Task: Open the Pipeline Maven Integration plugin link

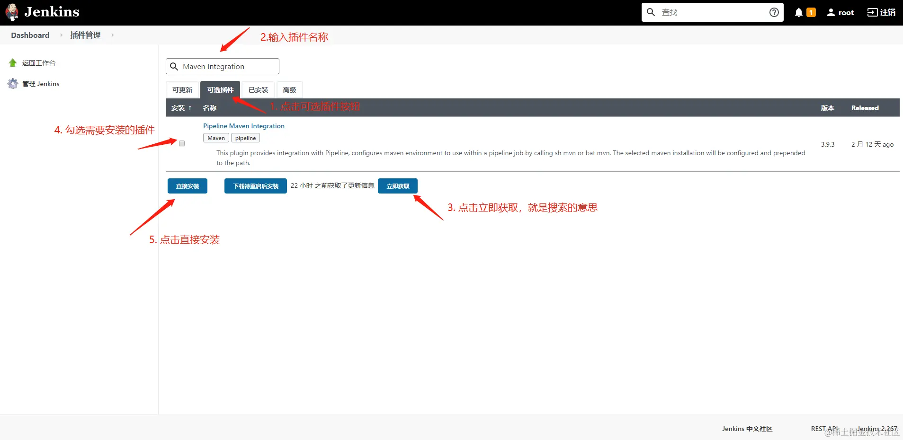Action: 244,126
